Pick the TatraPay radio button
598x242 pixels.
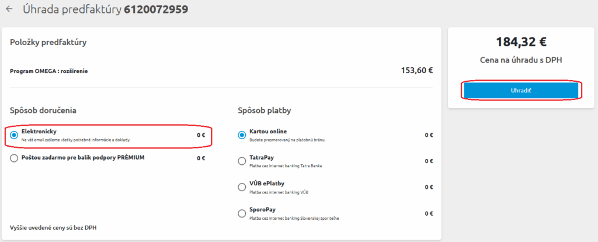[242, 161]
